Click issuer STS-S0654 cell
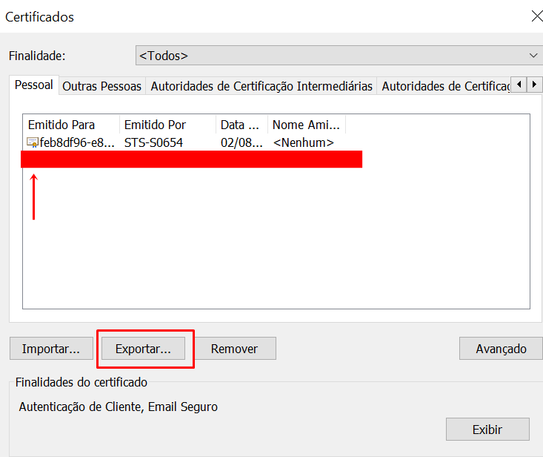543x457 pixels. 153,142
